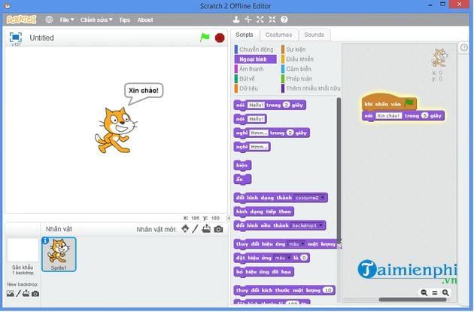Viewport: 474px width, 312px height.
Task: Open the Chỉnh sửa menu
Action: 96,20
